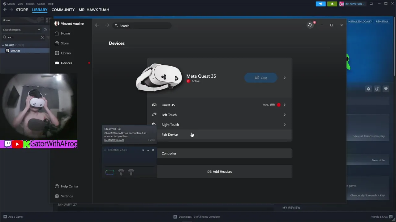Screen dimensions: 396x222
Task: Click Add Headset button
Action: [220, 171]
